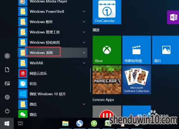Expand the Windows 轻松使用 folder chevron
The height and width of the screenshot is (129, 179).
click(x=84, y=42)
